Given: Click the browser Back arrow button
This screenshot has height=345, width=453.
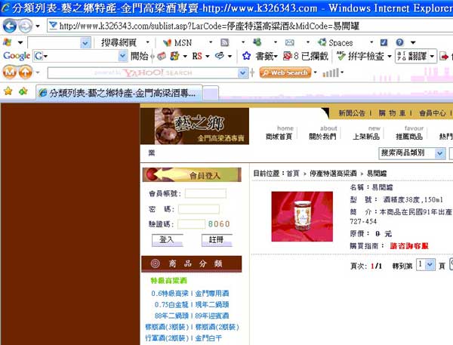Looking at the screenshot, I should click(10, 26).
